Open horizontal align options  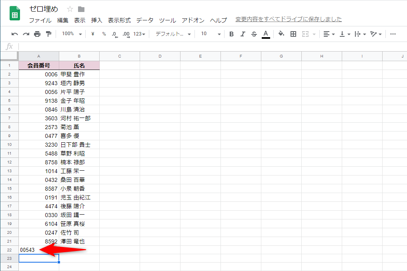pyautogui.click(x=329, y=34)
